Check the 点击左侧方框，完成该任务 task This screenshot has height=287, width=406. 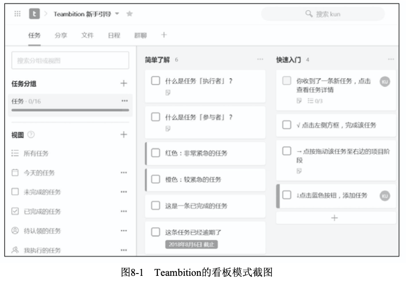coord(287,125)
